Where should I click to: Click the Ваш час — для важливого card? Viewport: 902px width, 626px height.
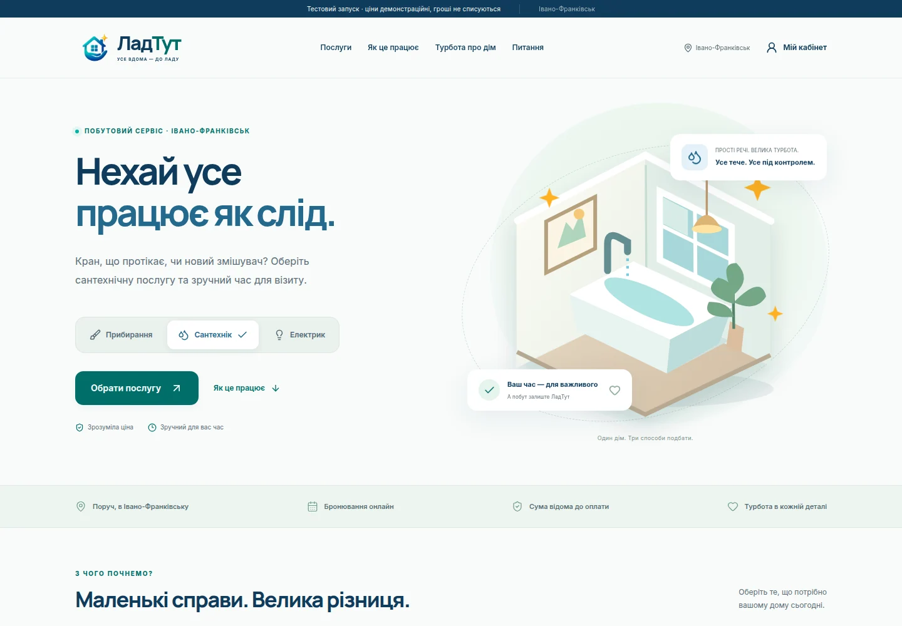549,390
